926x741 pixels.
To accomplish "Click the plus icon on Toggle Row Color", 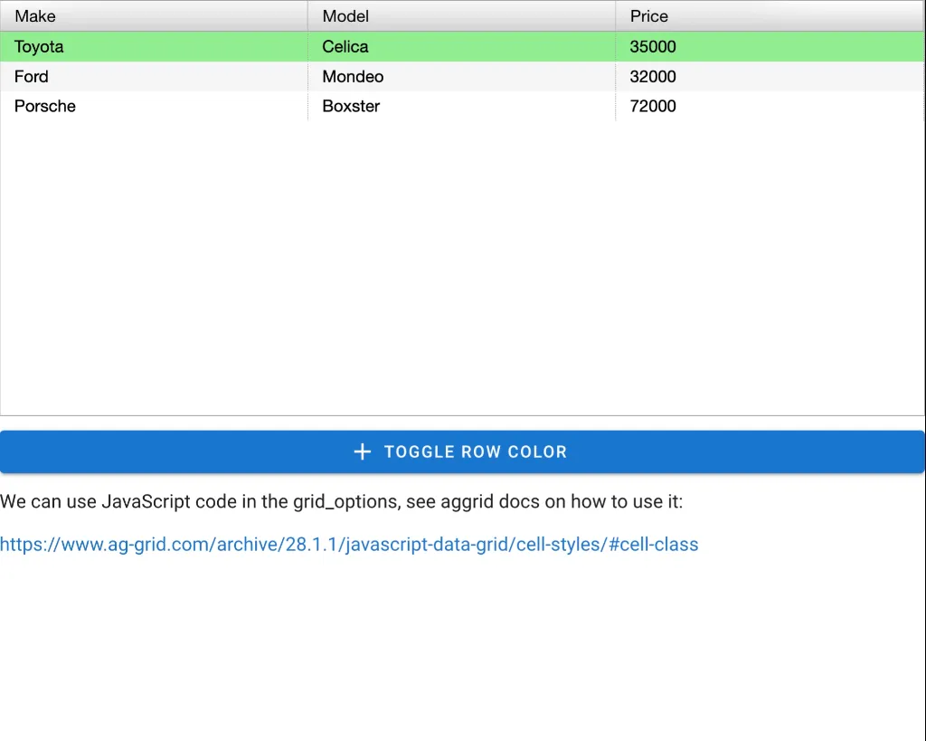I will tap(362, 451).
